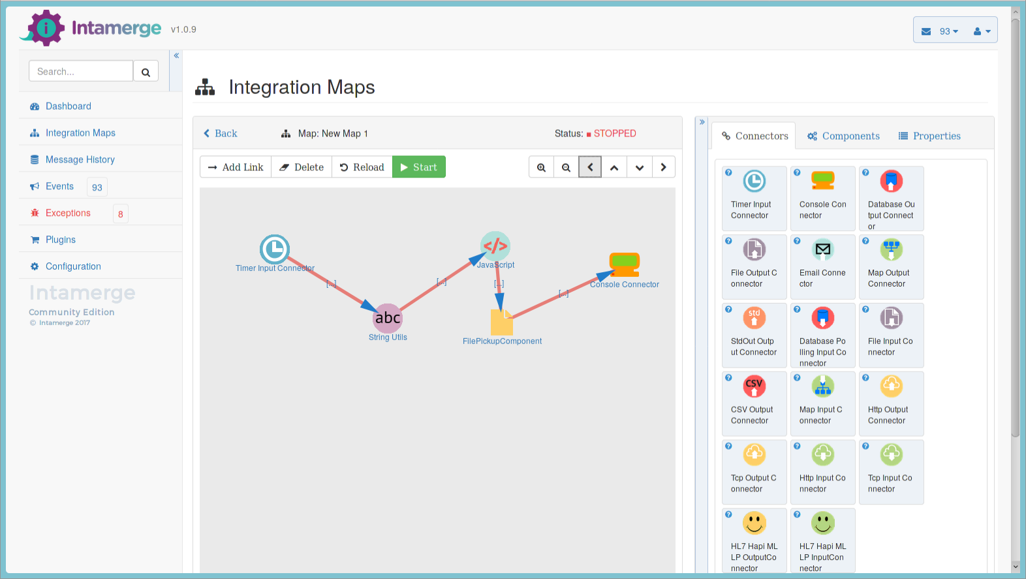1026x579 pixels.
Task: Collapse the left sidebar navigation
Action: click(x=176, y=56)
